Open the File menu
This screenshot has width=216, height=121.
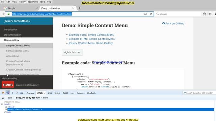(x=3, y=2)
